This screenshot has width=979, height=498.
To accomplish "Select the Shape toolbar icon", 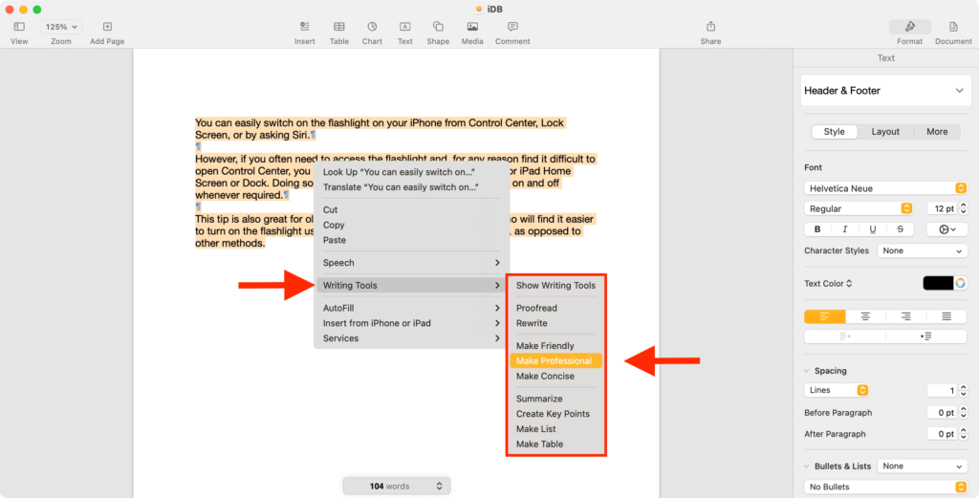I will click(438, 27).
